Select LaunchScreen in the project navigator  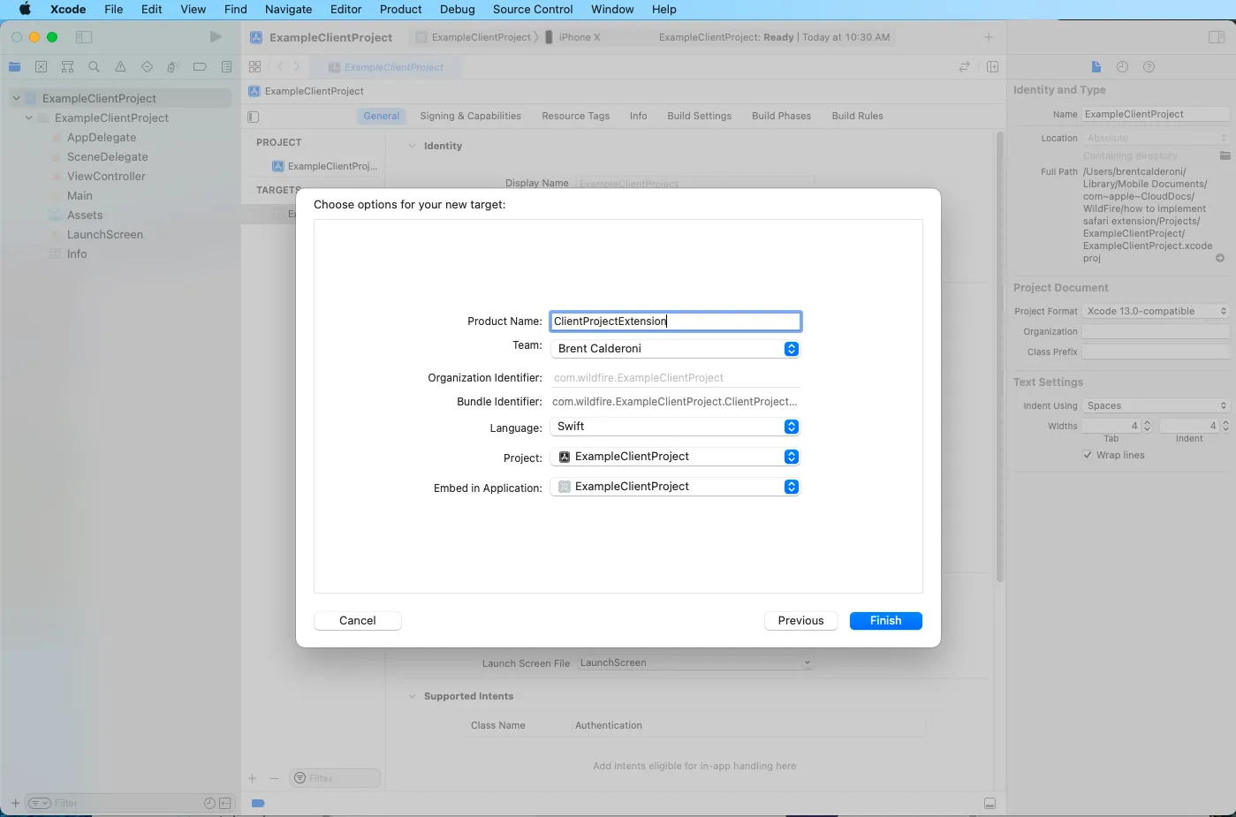(x=105, y=235)
